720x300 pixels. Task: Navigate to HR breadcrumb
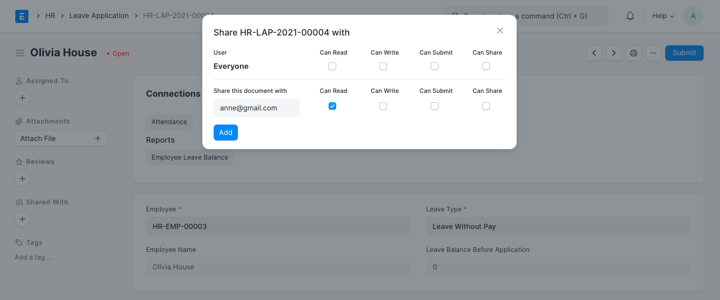pos(50,16)
